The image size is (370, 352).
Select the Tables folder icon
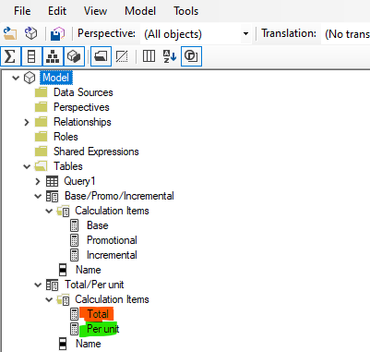tap(41, 166)
